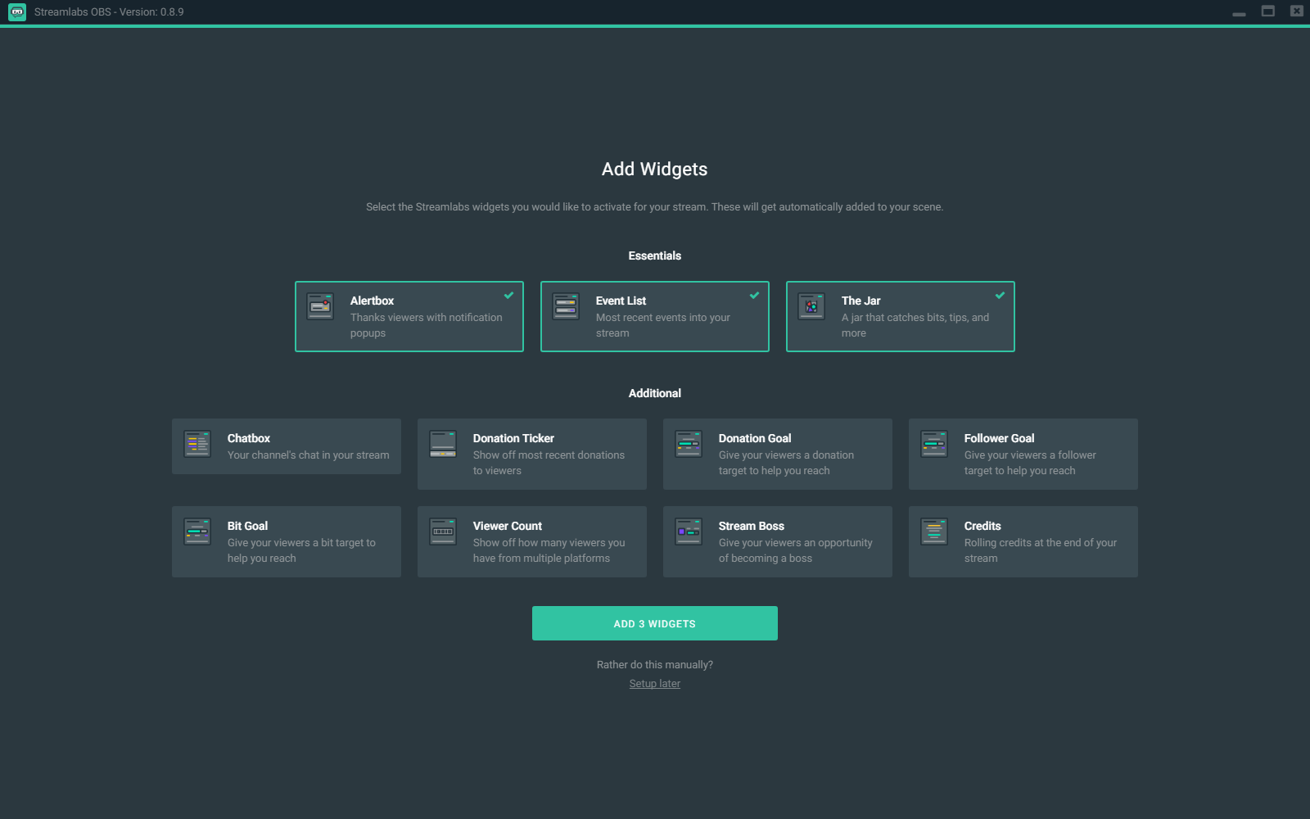Click the Viewer Count widget icon
The image size is (1310, 819).
point(443,532)
